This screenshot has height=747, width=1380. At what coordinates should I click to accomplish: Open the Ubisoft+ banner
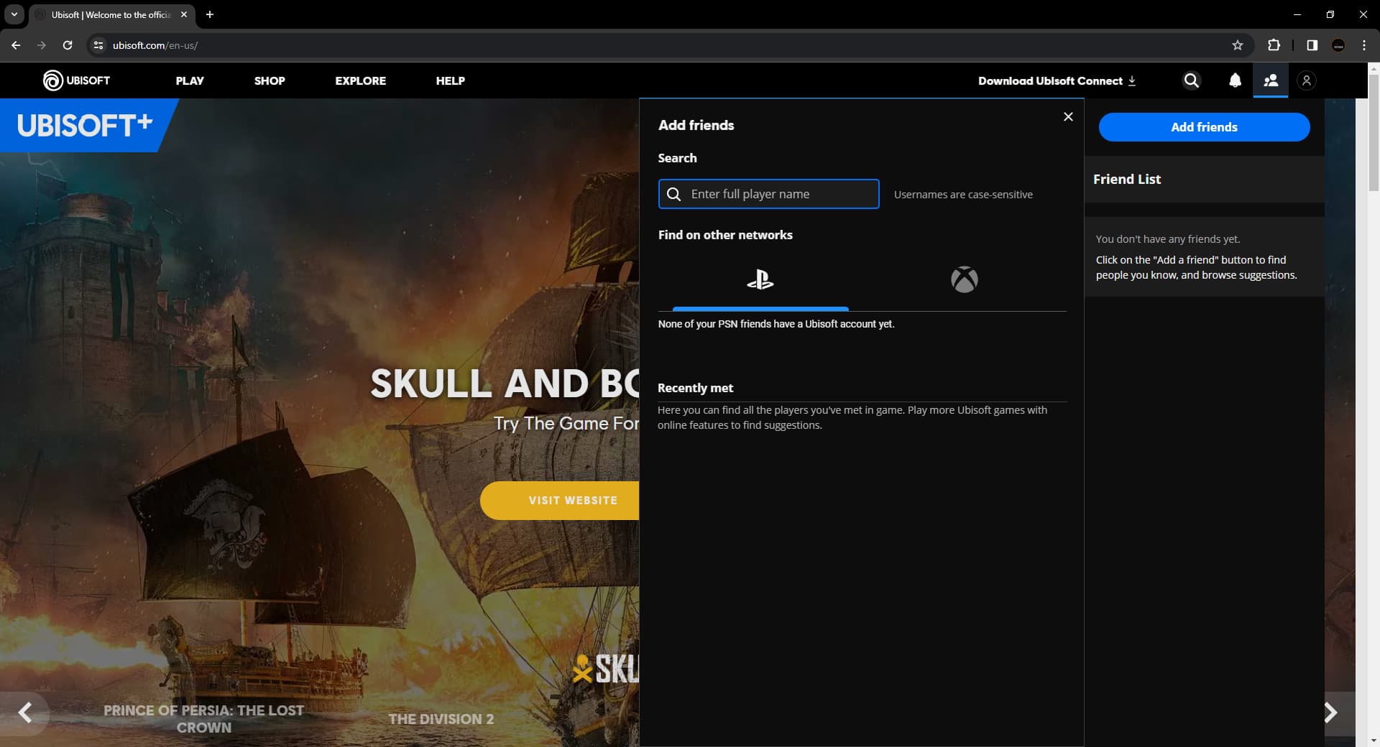(85, 126)
